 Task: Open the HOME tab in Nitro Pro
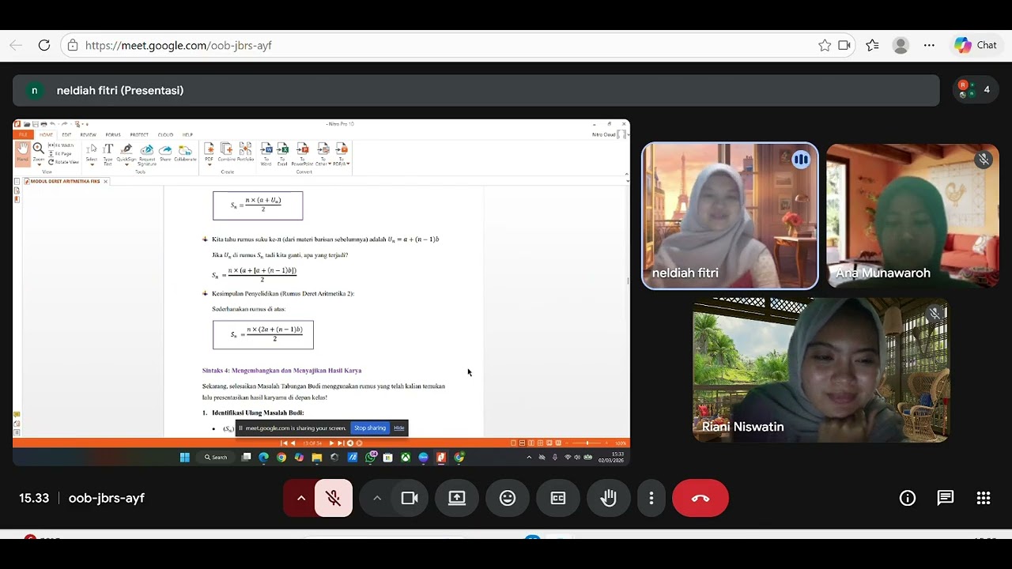pos(46,134)
